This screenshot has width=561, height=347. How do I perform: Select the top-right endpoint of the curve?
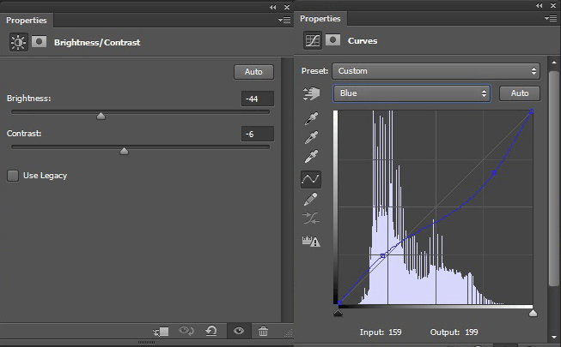(x=532, y=111)
